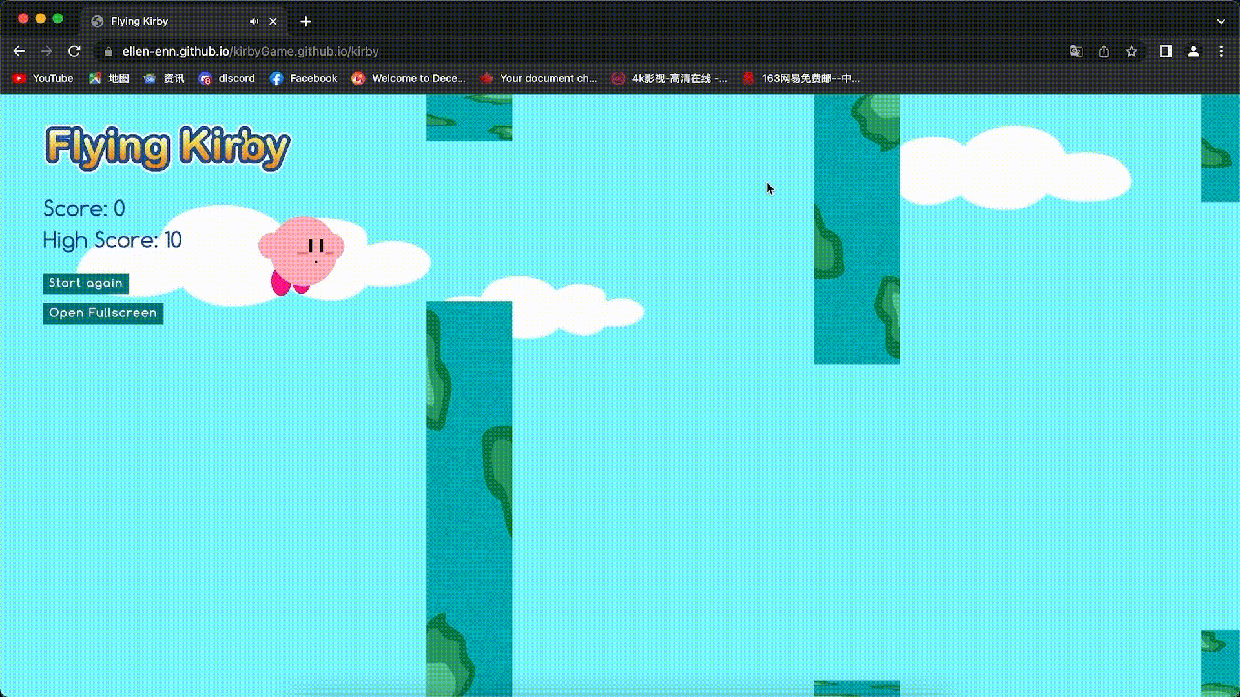Toggle the side panel open
The height and width of the screenshot is (697, 1240).
(1166, 52)
